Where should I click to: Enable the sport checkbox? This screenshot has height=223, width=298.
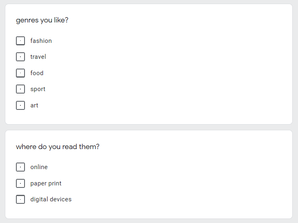(20, 89)
